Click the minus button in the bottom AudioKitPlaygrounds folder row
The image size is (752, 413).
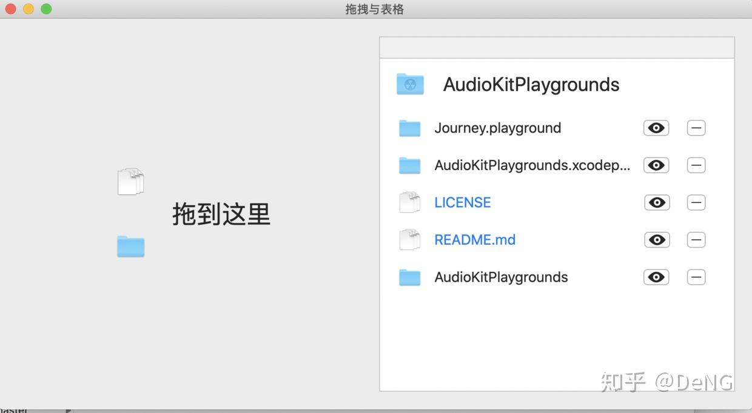[x=696, y=277]
